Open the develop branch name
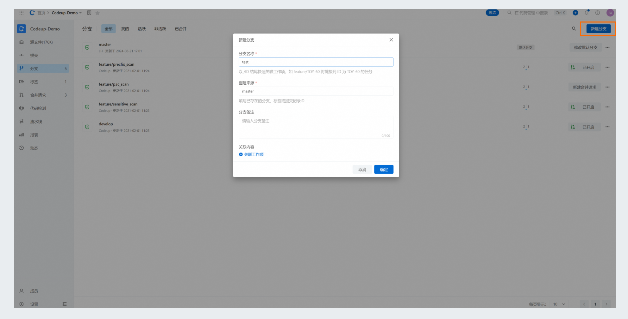The image size is (628, 319). click(x=106, y=124)
